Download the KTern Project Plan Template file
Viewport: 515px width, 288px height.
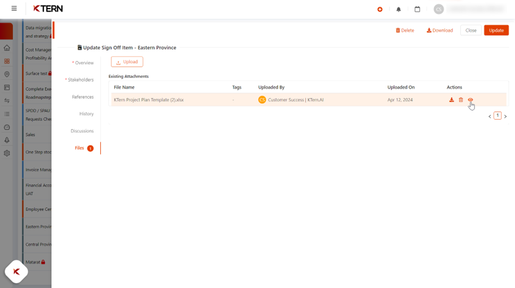coord(451,100)
